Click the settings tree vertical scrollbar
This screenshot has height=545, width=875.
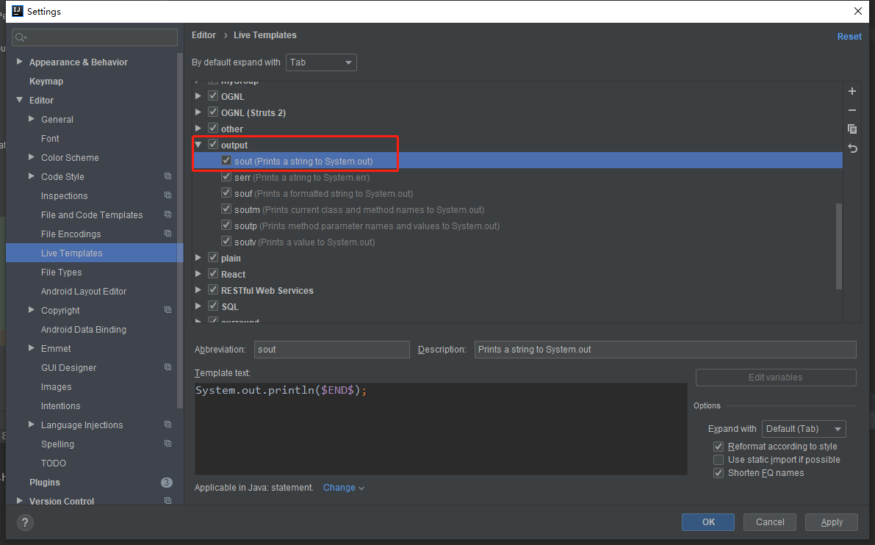click(x=180, y=231)
